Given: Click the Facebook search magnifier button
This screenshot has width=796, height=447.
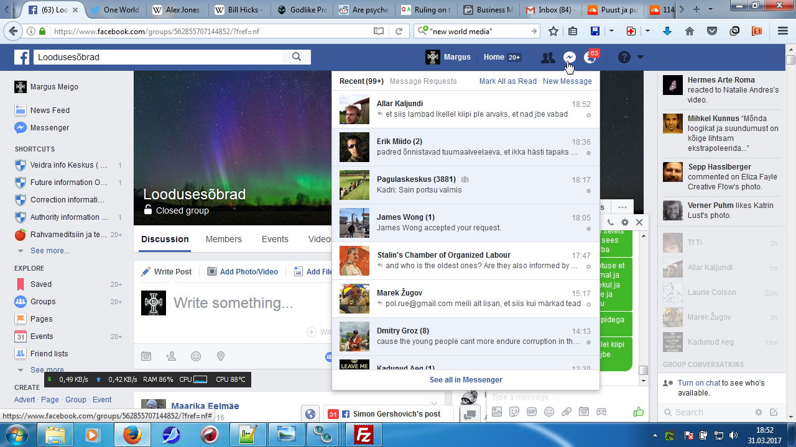Looking at the screenshot, I should (297, 57).
